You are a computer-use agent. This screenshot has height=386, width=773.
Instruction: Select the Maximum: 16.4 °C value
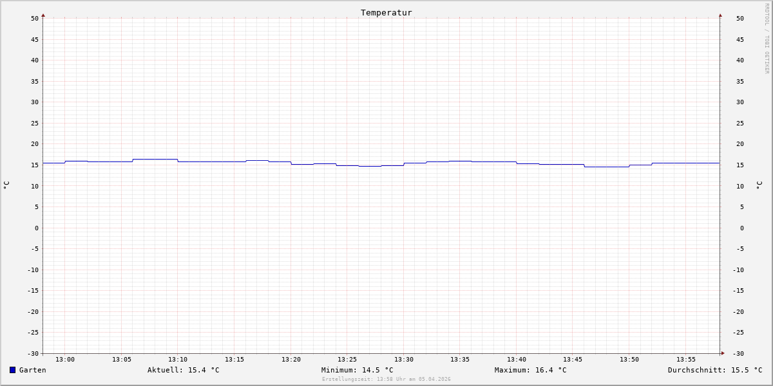pos(531,370)
